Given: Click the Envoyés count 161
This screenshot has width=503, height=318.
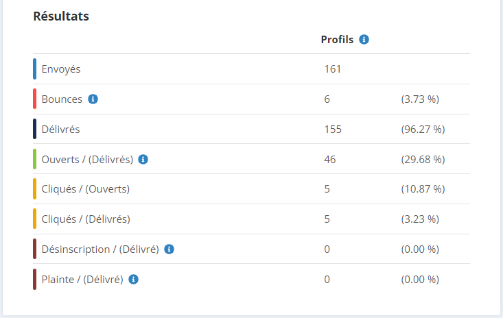Looking at the screenshot, I should [x=333, y=69].
